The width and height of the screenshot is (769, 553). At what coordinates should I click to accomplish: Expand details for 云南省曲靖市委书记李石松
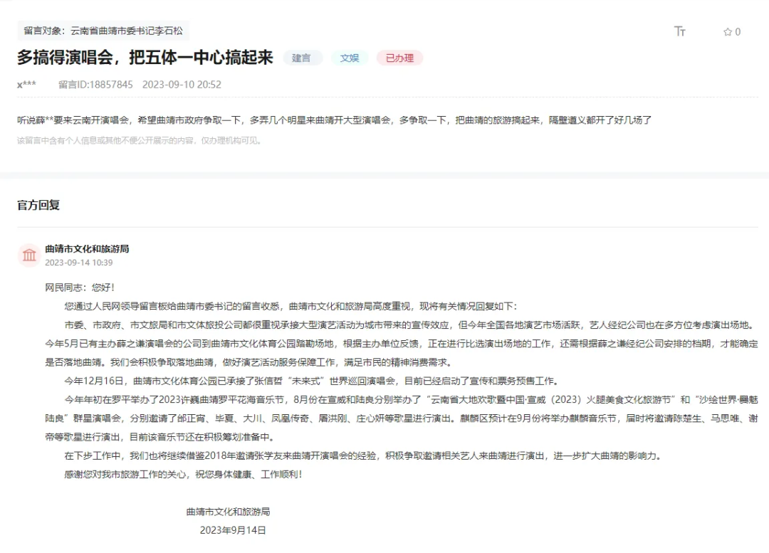(x=128, y=31)
